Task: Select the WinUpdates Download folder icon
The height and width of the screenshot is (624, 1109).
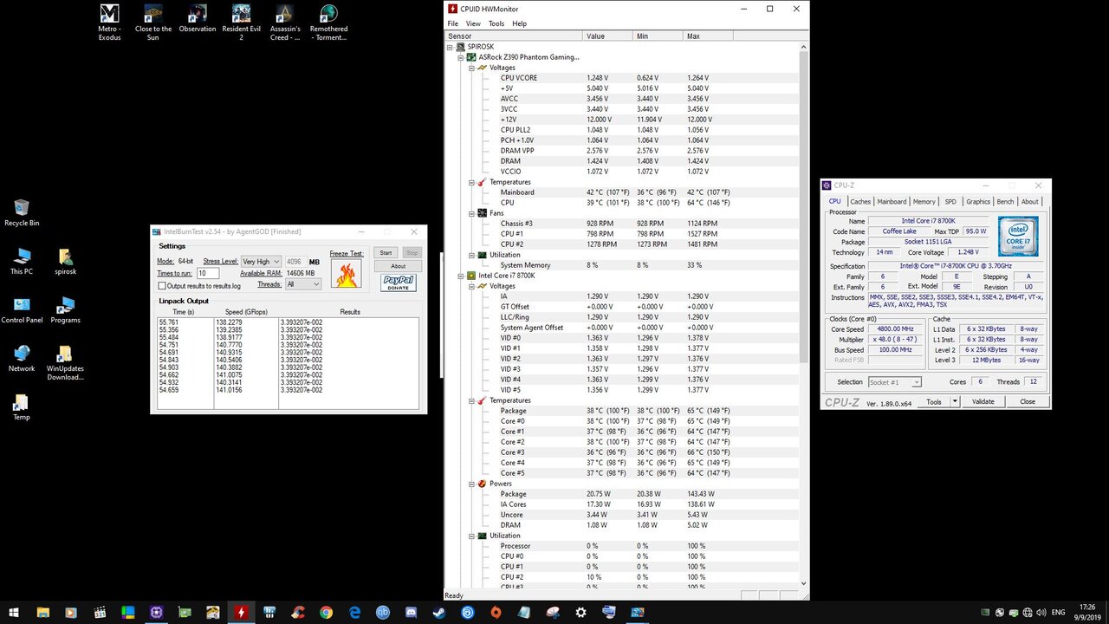Action: 66,363
